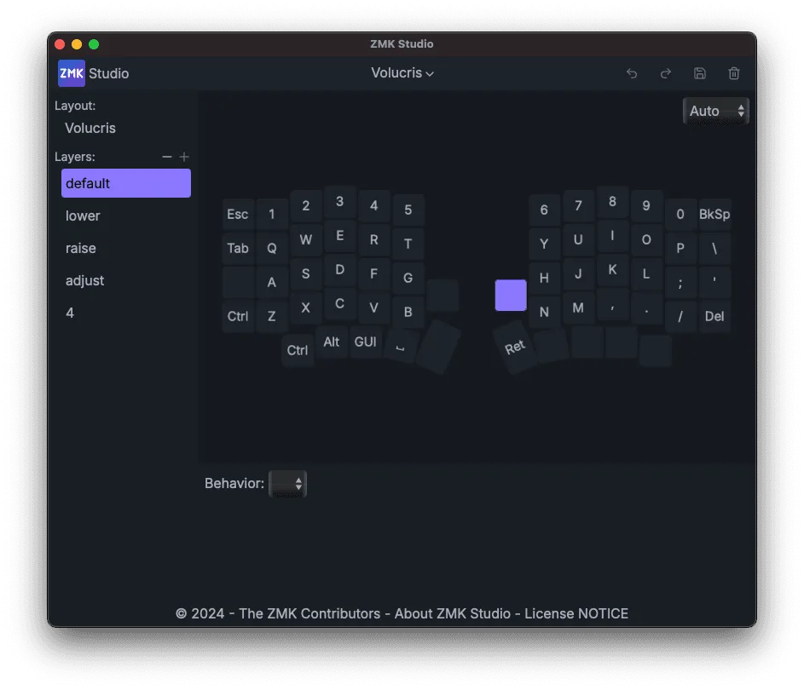Screen dimensions: 804x690
Task: Click the trash discard icon
Action: click(x=734, y=74)
